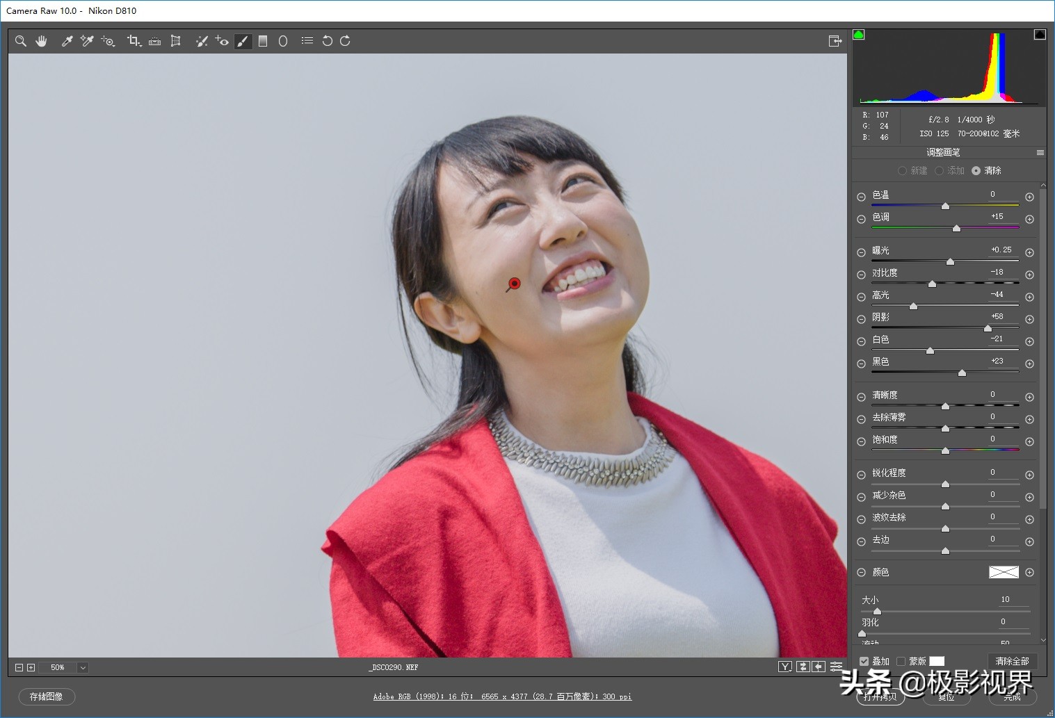Click the plus button to increase 曝光
The width and height of the screenshot is (1055, 718).
pos(1030,253)
